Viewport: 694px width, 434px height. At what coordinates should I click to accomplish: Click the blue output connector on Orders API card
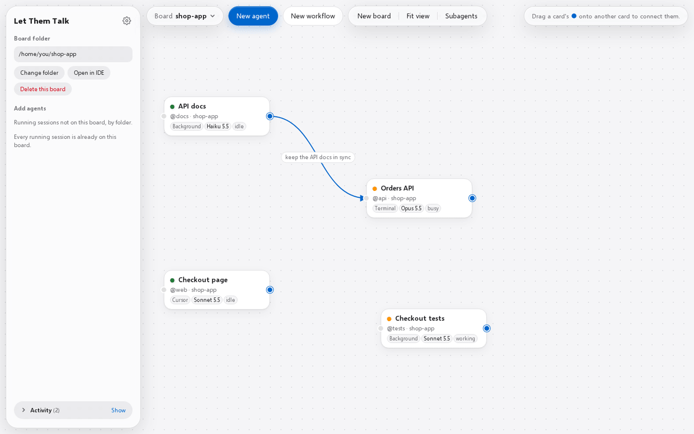(x=472, y=198)
